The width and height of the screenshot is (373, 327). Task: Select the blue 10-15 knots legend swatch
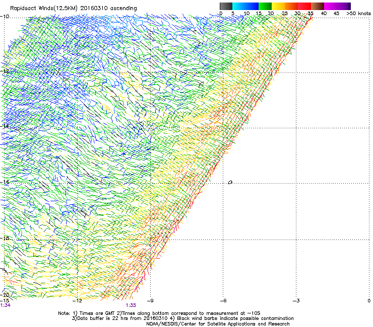pyautogui.click(x=252, y=6)
